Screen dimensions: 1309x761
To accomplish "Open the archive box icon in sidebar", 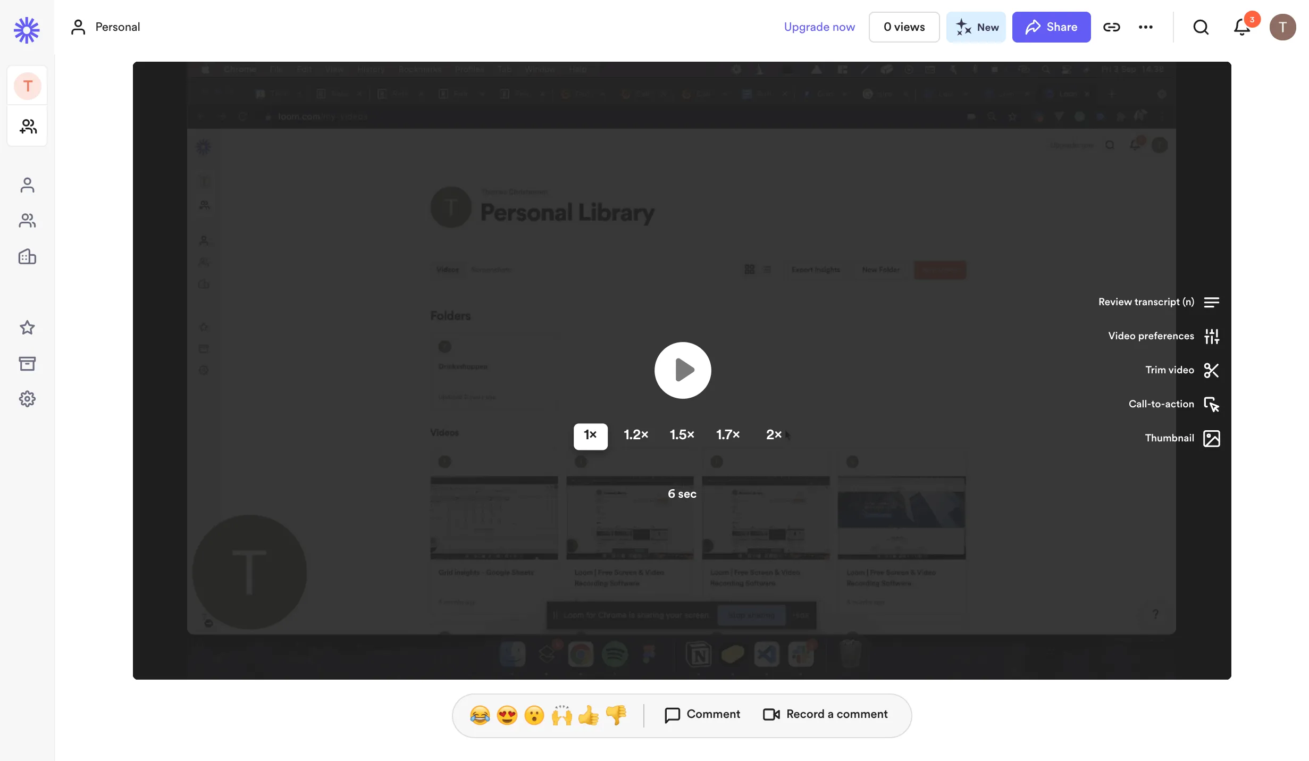I will [28, 364].
